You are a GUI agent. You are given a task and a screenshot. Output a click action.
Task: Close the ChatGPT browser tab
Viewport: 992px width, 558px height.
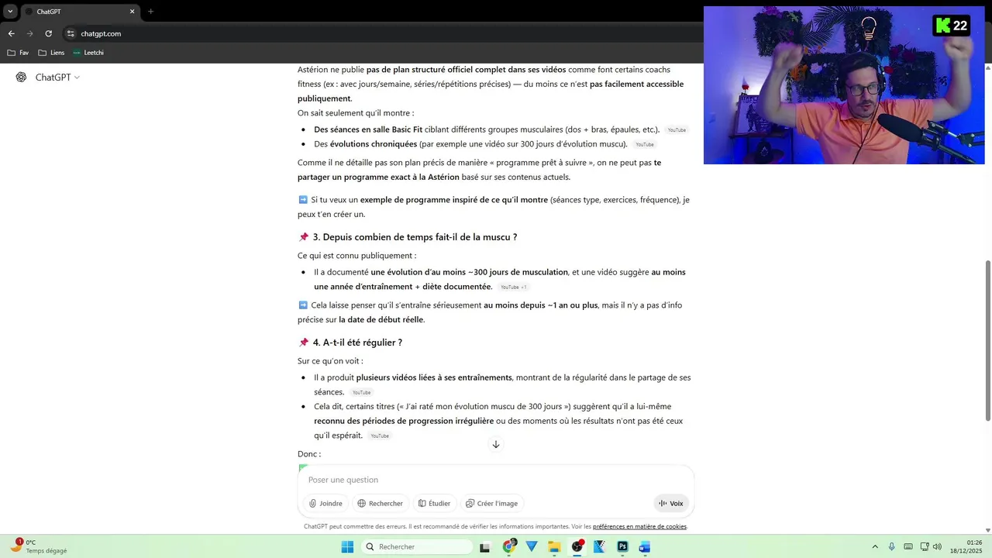[x=132, y=12]
